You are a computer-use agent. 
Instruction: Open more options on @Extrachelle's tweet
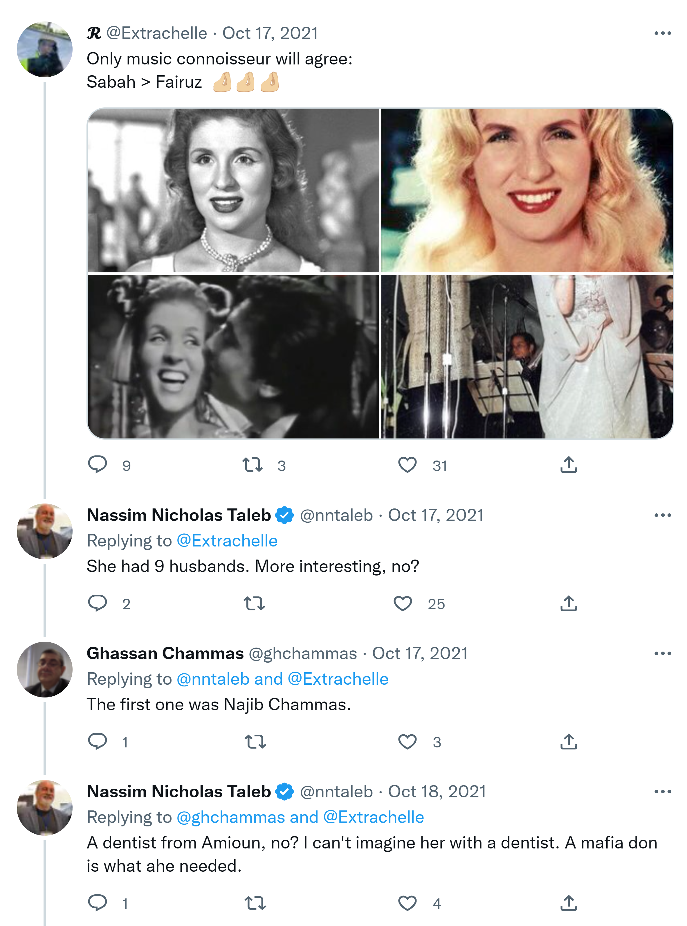click(x=662, y=33)
